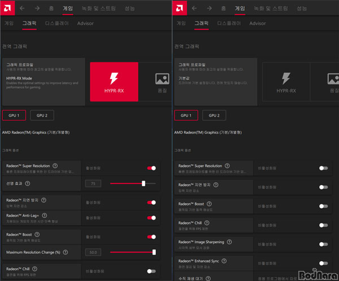Adjust the 선명 효과 sharpness slider
Image resolution: width=339 pixels, height=281 pixels.
pos(133,183)
